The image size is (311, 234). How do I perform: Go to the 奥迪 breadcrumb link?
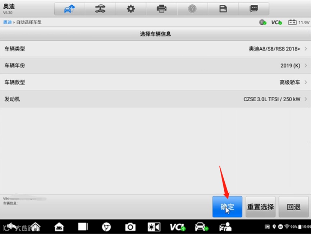point(7,22)
